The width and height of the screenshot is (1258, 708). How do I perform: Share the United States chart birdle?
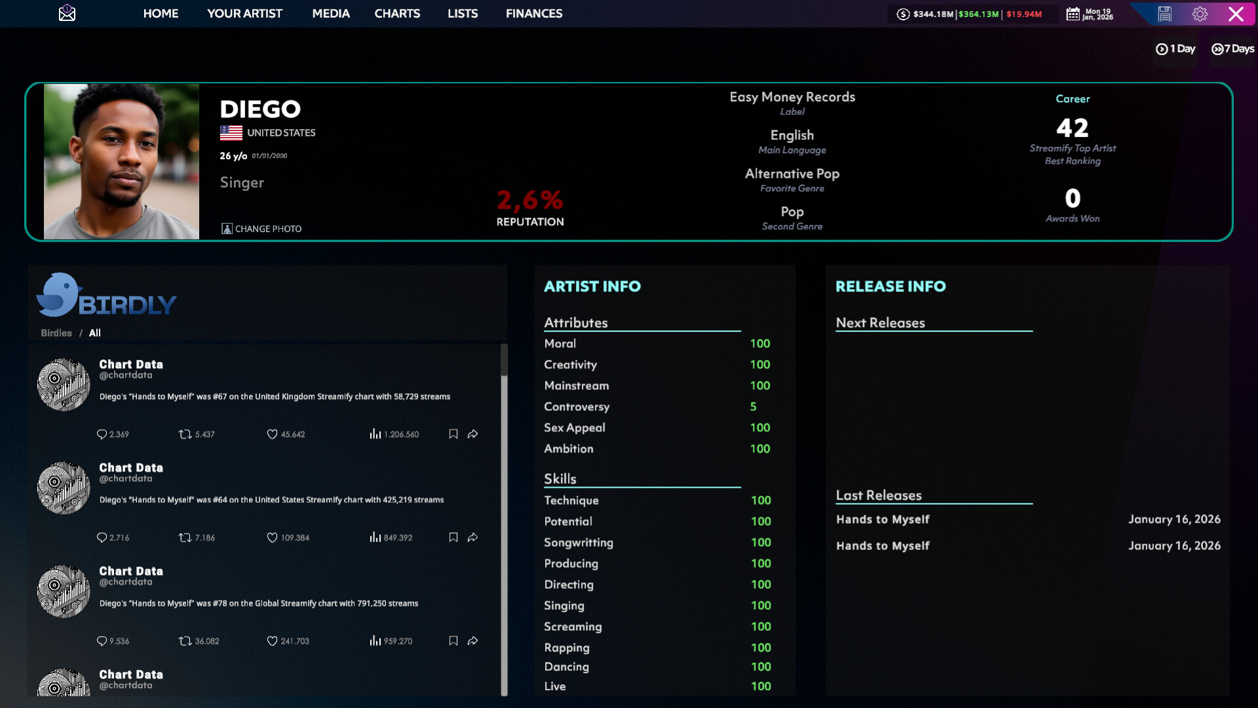pos(472,538)
